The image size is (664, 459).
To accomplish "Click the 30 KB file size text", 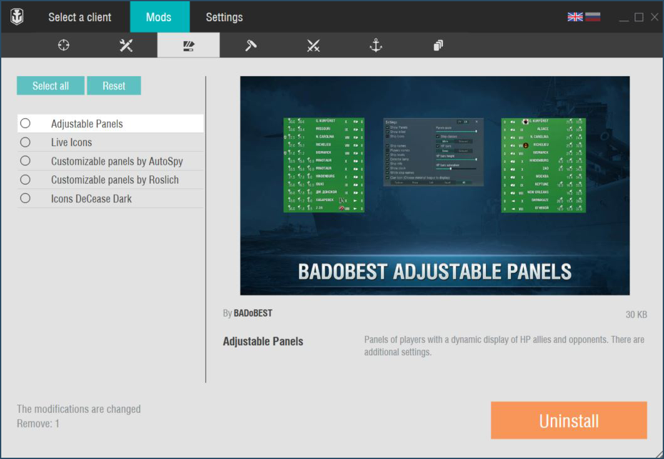I will (636, 315).
